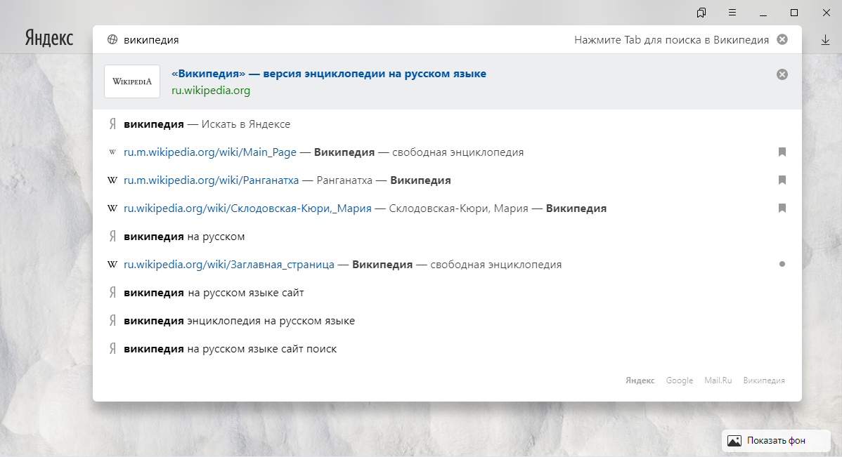The width and height of the screenshot is (842, 457).
Task: Select "википедия — Искать в Яндексе" suggestion
Action: tap(447, 124)
